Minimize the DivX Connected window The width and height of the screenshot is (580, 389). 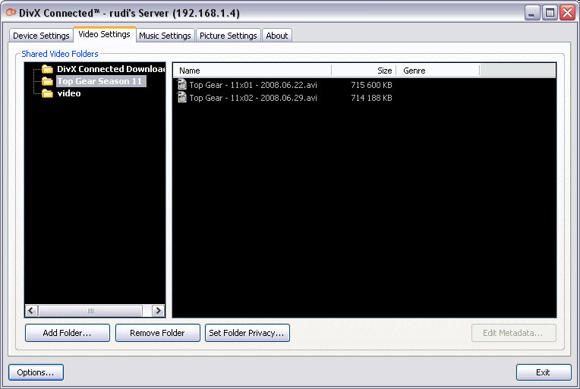click(x=531, y=13)
